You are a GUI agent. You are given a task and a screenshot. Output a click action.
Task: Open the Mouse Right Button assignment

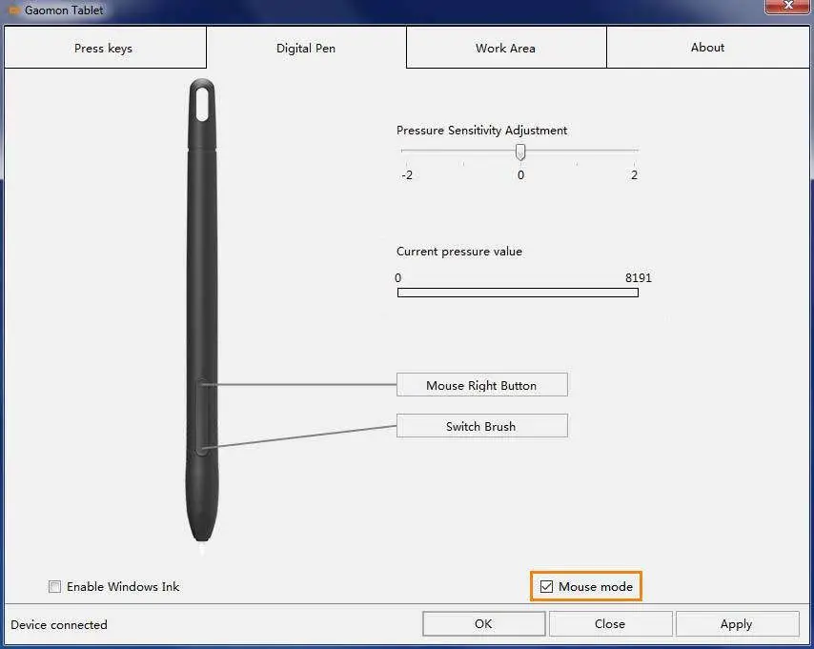tap(481, 385)
